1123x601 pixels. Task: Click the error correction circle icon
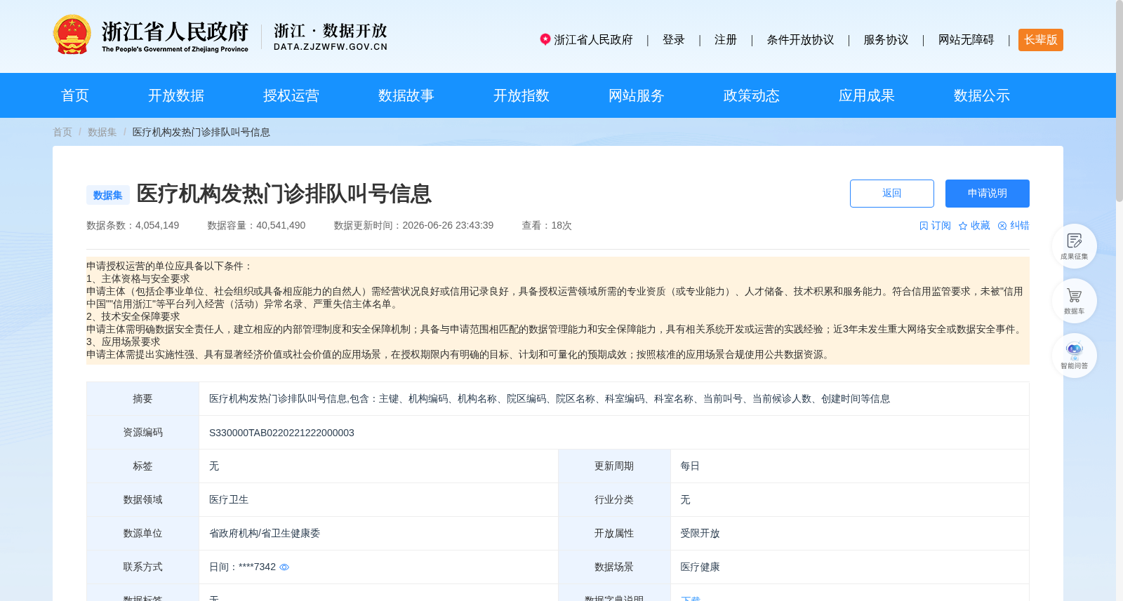[x=1002, y=226]
